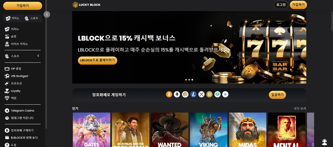The width and height of the screenshot is (333, 147).
Task: Select the XRP coin icon
Action: click(x=201, y=94)
